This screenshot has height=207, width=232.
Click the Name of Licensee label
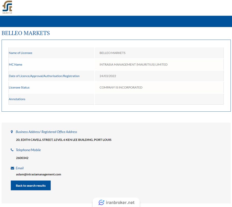click(x=20, y=53)
